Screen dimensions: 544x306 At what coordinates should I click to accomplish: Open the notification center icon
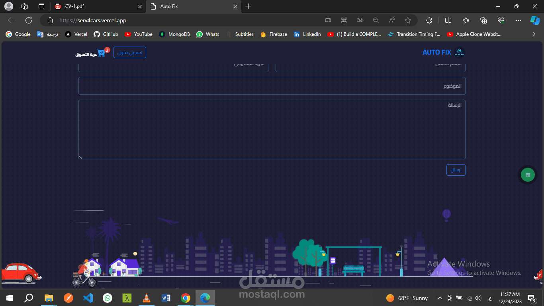[531, 298]
